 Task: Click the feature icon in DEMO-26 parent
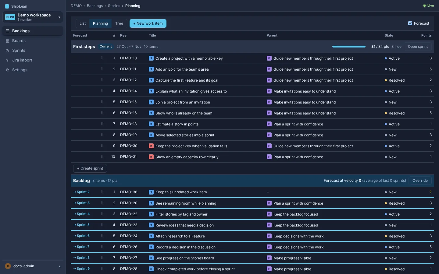pyautogui.click(x=269, y=247)
